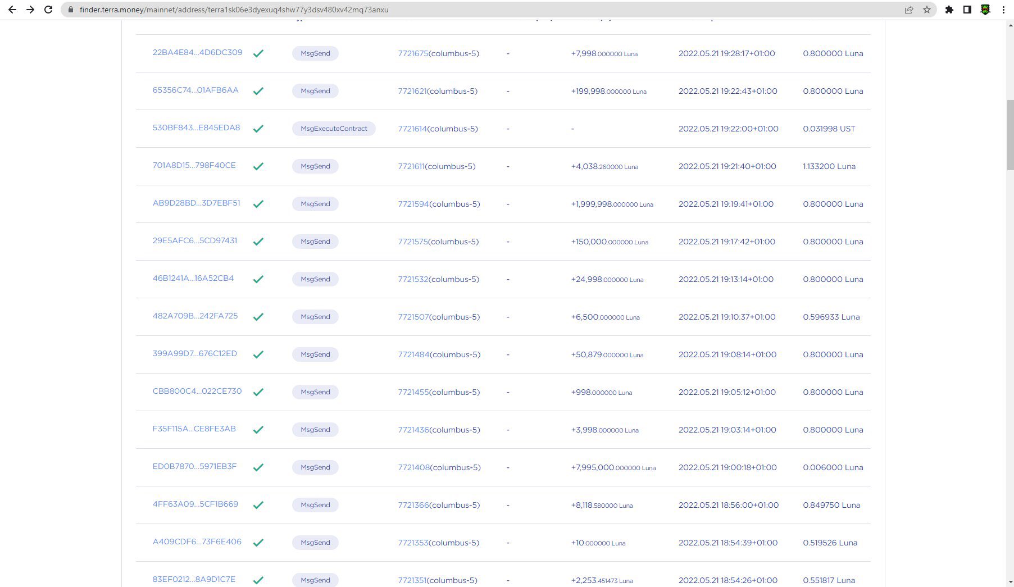Screen dimensions: 1014x587
Task: Open profile avatar icon
Action: point(985,10)
